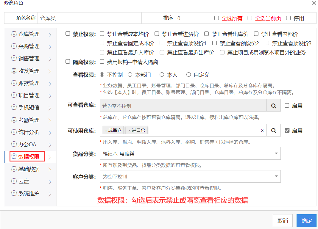Image resolution: width=318 pixels, height=229 pixels.
Task: Check the 隔离权限 group checkbox
Action: coord(68,61)
